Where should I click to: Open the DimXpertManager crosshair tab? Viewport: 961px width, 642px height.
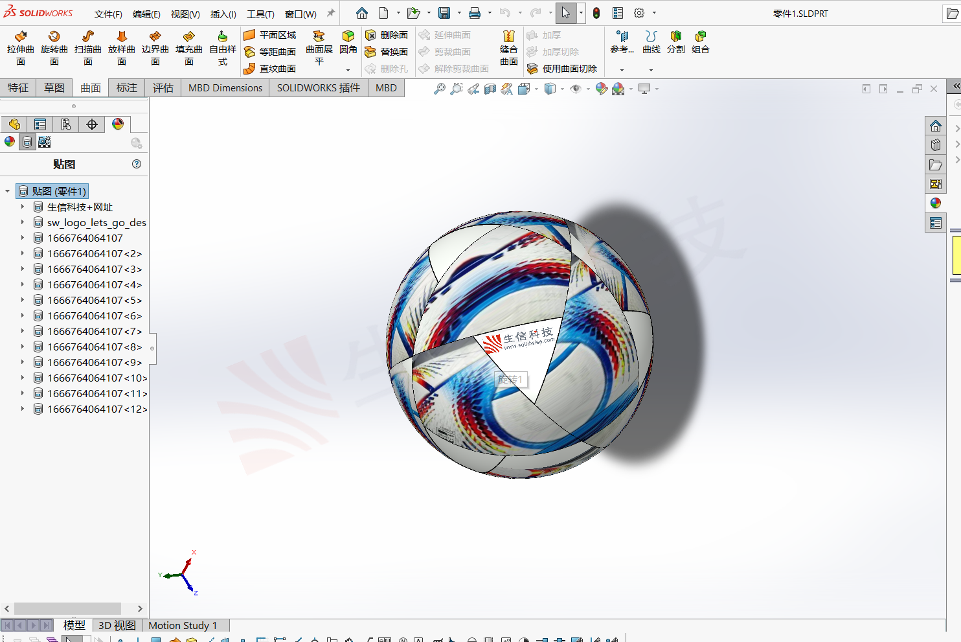tap(92, 124)
